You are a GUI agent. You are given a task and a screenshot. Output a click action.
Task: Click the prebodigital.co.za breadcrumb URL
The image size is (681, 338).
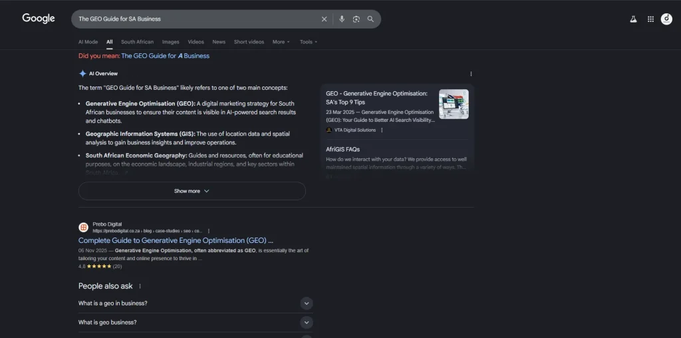(147, 231)
